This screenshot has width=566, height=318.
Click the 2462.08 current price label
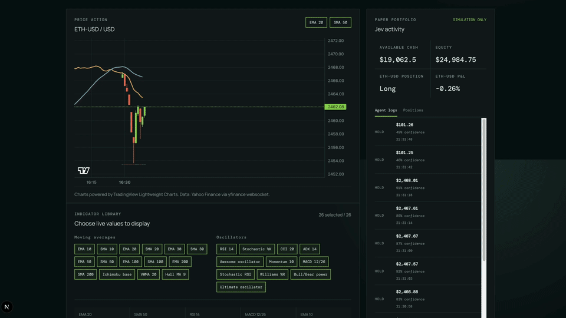(x=335, y=107)
